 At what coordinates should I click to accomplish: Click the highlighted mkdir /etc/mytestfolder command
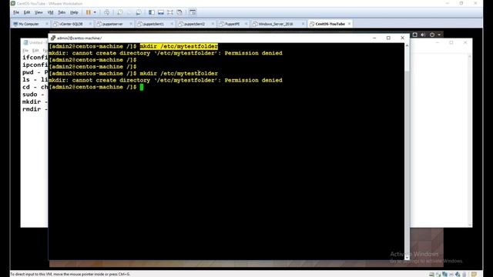point(179,46)
